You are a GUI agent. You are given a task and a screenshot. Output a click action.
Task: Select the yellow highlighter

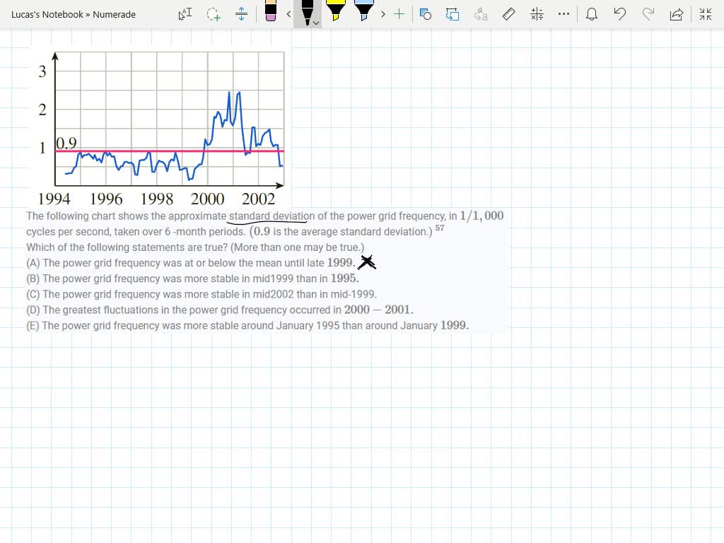[x=336, y=13]
